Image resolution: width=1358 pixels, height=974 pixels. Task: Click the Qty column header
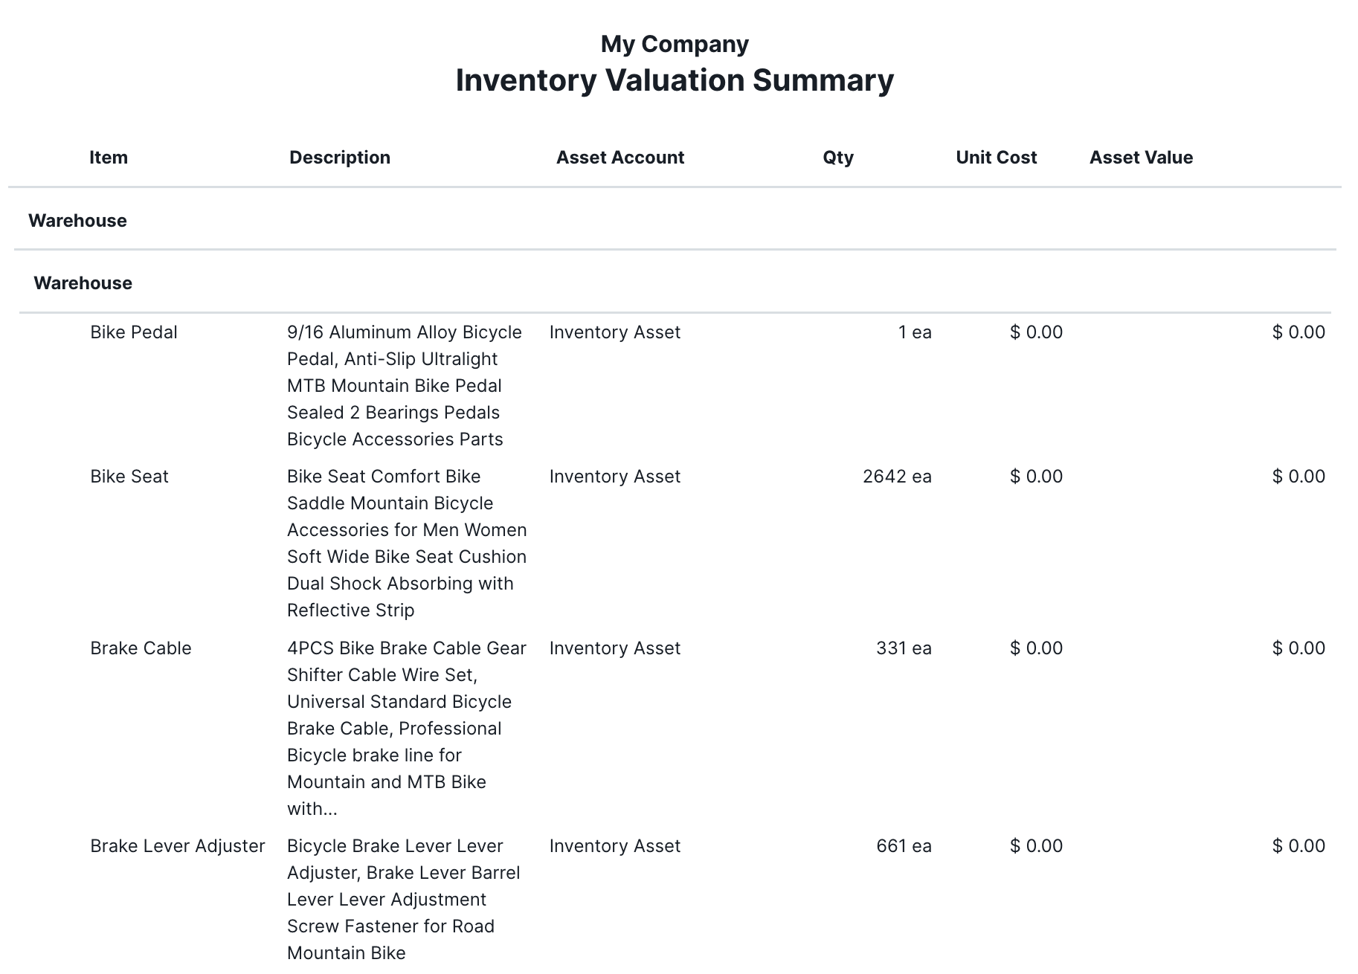point(838,158)
